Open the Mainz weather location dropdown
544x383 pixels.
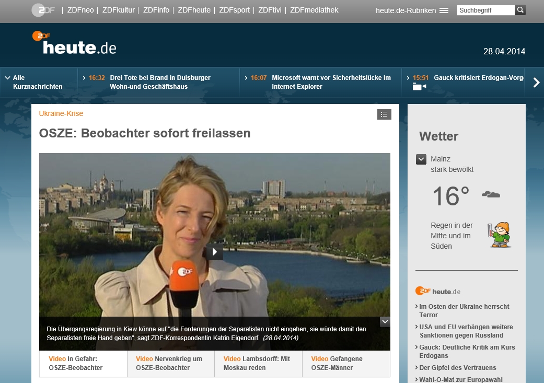(421, 159)
